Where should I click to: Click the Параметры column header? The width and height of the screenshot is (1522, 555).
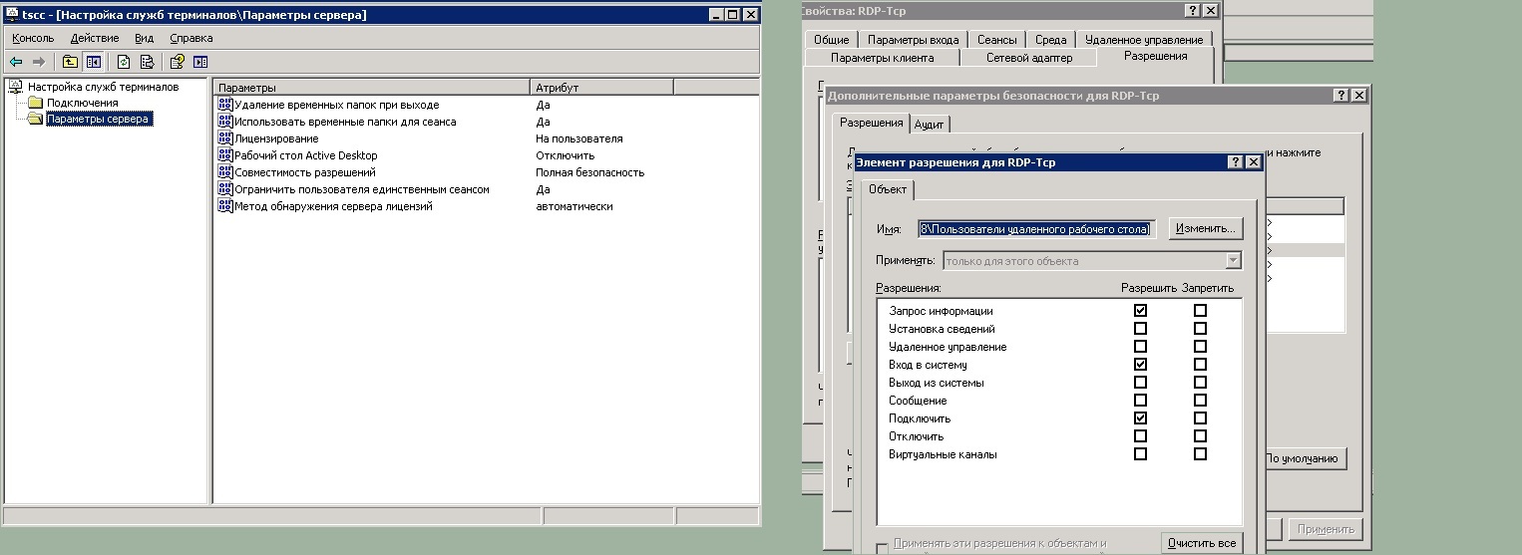372,88
